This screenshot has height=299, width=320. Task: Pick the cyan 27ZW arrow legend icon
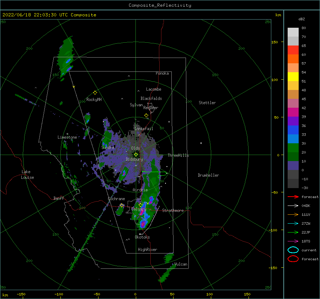[293, 223]
